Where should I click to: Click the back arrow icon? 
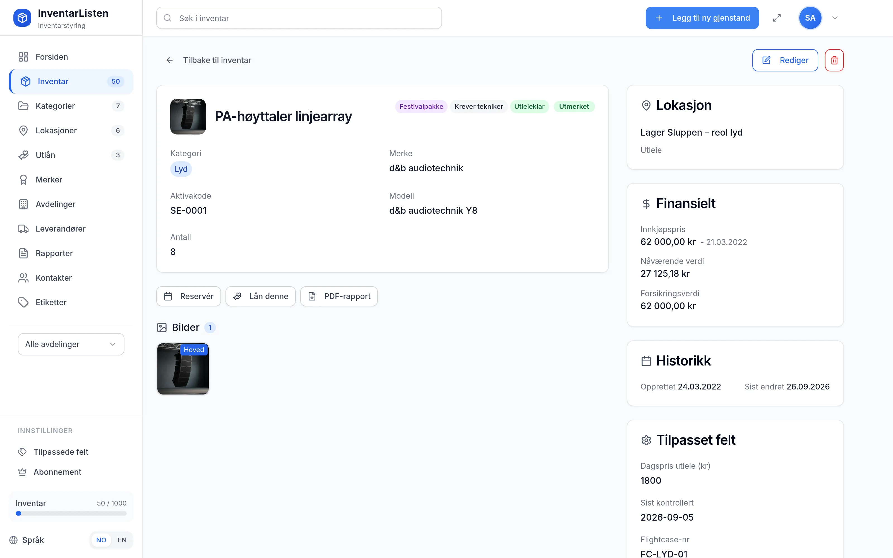coord(169,60)
